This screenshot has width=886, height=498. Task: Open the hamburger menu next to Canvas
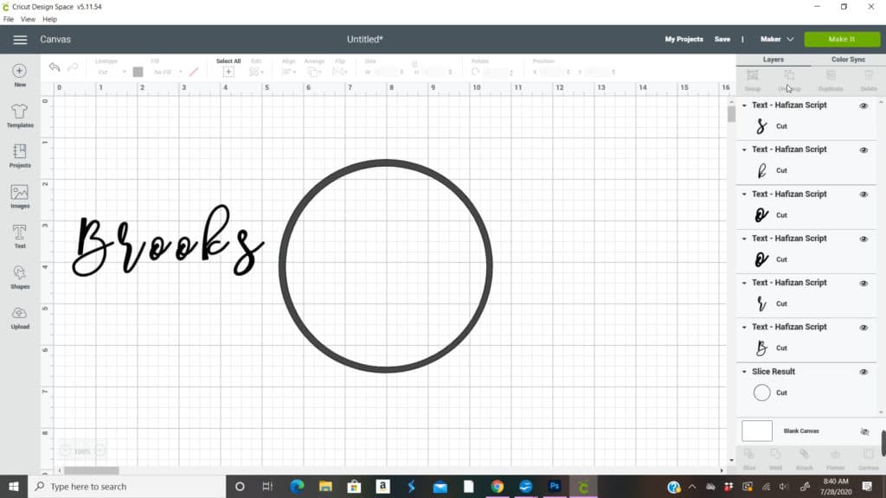pos(20,40)
